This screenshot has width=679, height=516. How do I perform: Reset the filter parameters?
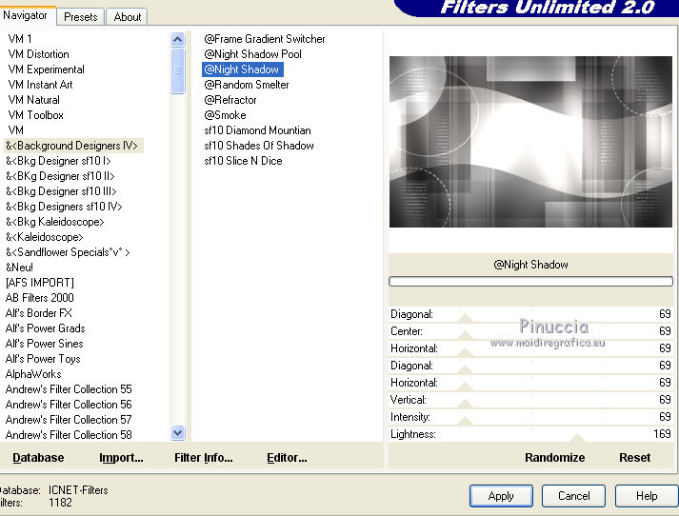(x=634, y=458)
